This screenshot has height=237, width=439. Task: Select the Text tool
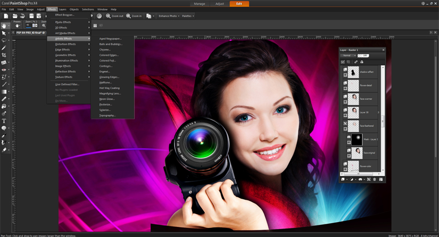pos(4,121)
